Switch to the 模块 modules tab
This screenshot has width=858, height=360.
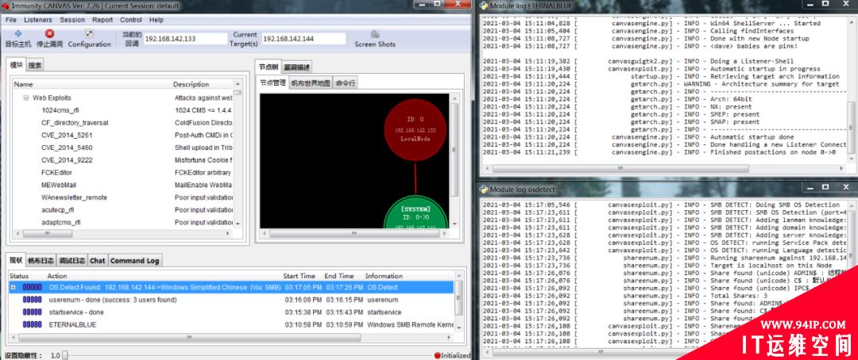(x=17, y=65)
